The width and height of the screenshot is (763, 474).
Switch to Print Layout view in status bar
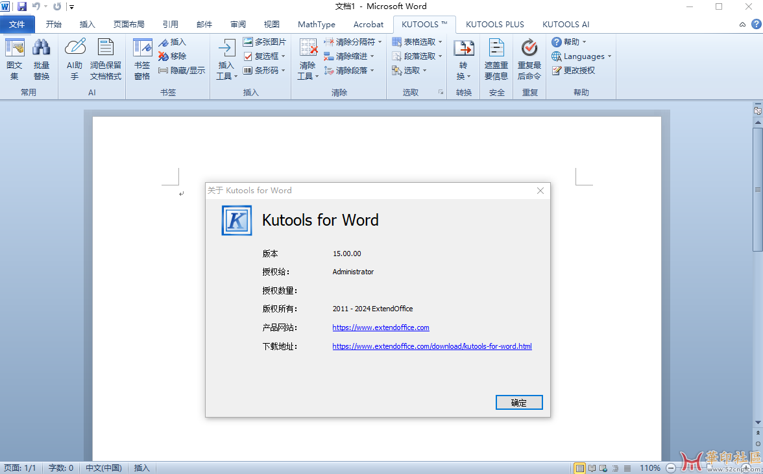pyautogui.click(x=579, y=468)
